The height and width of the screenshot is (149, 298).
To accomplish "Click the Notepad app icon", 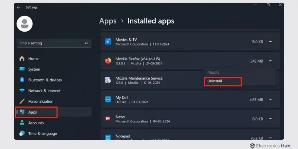I will (108, 137).
